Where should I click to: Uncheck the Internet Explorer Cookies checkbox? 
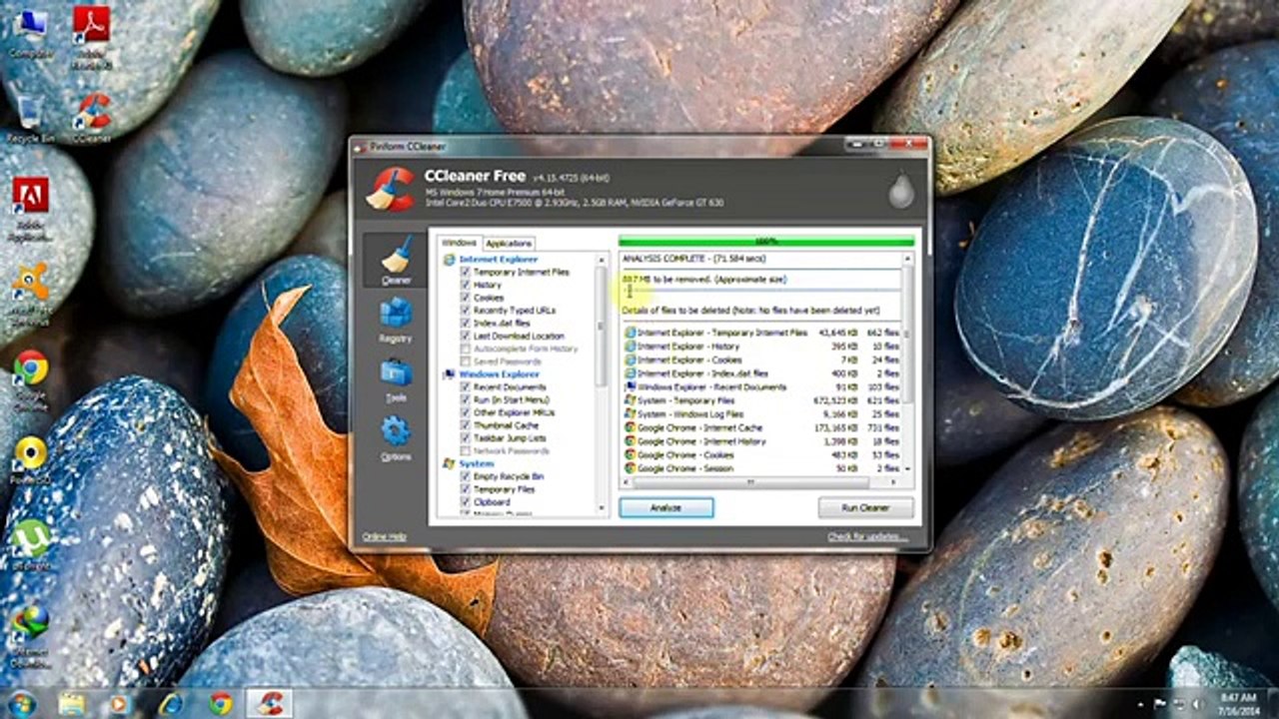click(465, 298)
